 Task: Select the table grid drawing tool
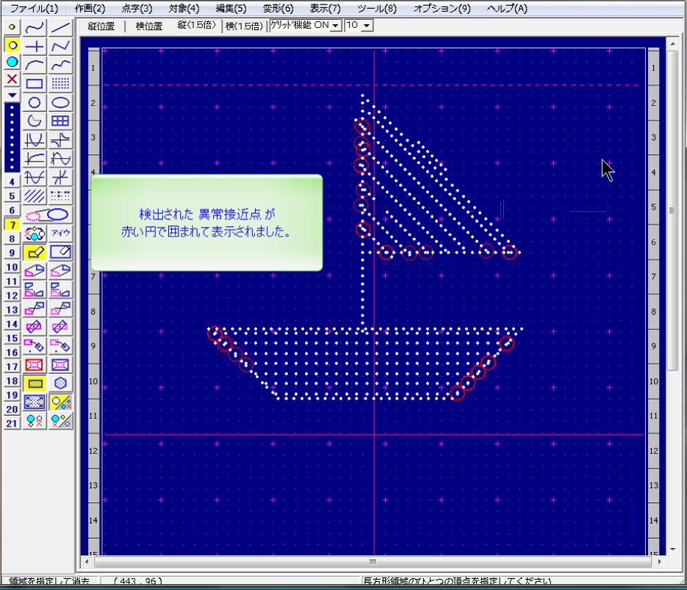pyautogui.click(x=61, y=121)
